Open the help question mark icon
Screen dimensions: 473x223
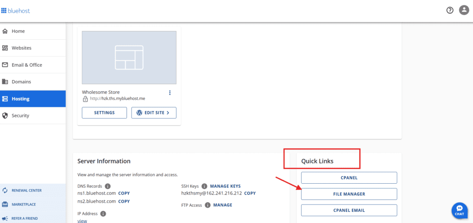[x=450, y=10]
